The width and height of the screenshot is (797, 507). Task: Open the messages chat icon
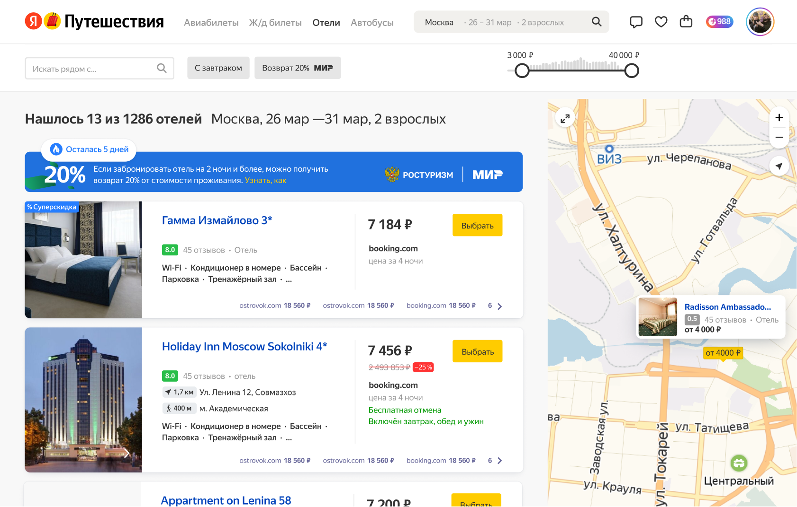[636, 22]
